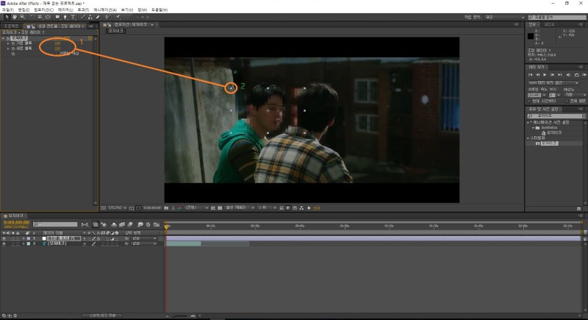This screenshot has height=320, width=588.
Task: Open the viewer magnification dropdown
Action: click(118, 208)
